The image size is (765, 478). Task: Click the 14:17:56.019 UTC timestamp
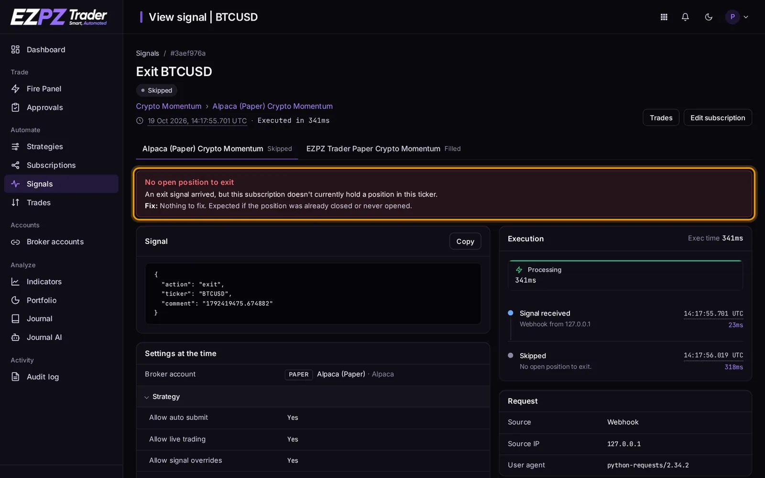point(713,356)
